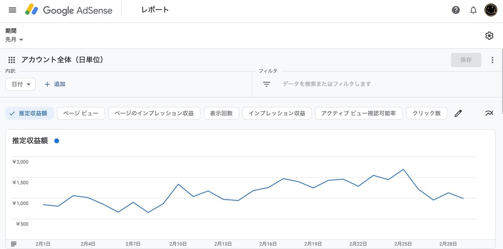
Task: Open the account profile avatar
Action: [x=491, y=10]
